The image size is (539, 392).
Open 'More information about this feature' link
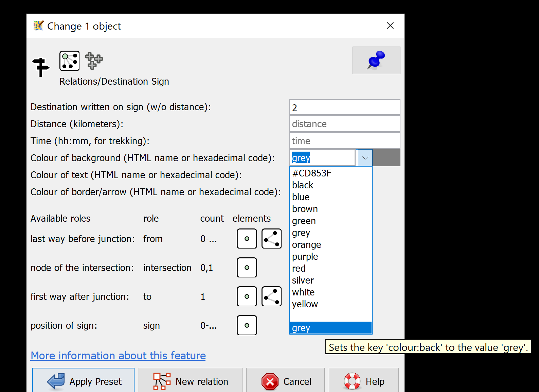(118, 356)
